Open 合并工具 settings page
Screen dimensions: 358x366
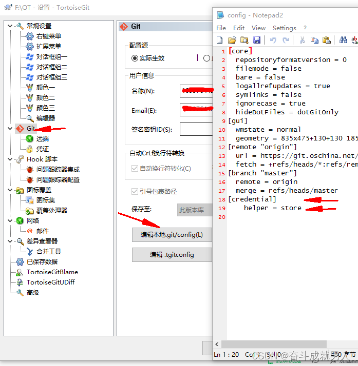tap(49, 252)
